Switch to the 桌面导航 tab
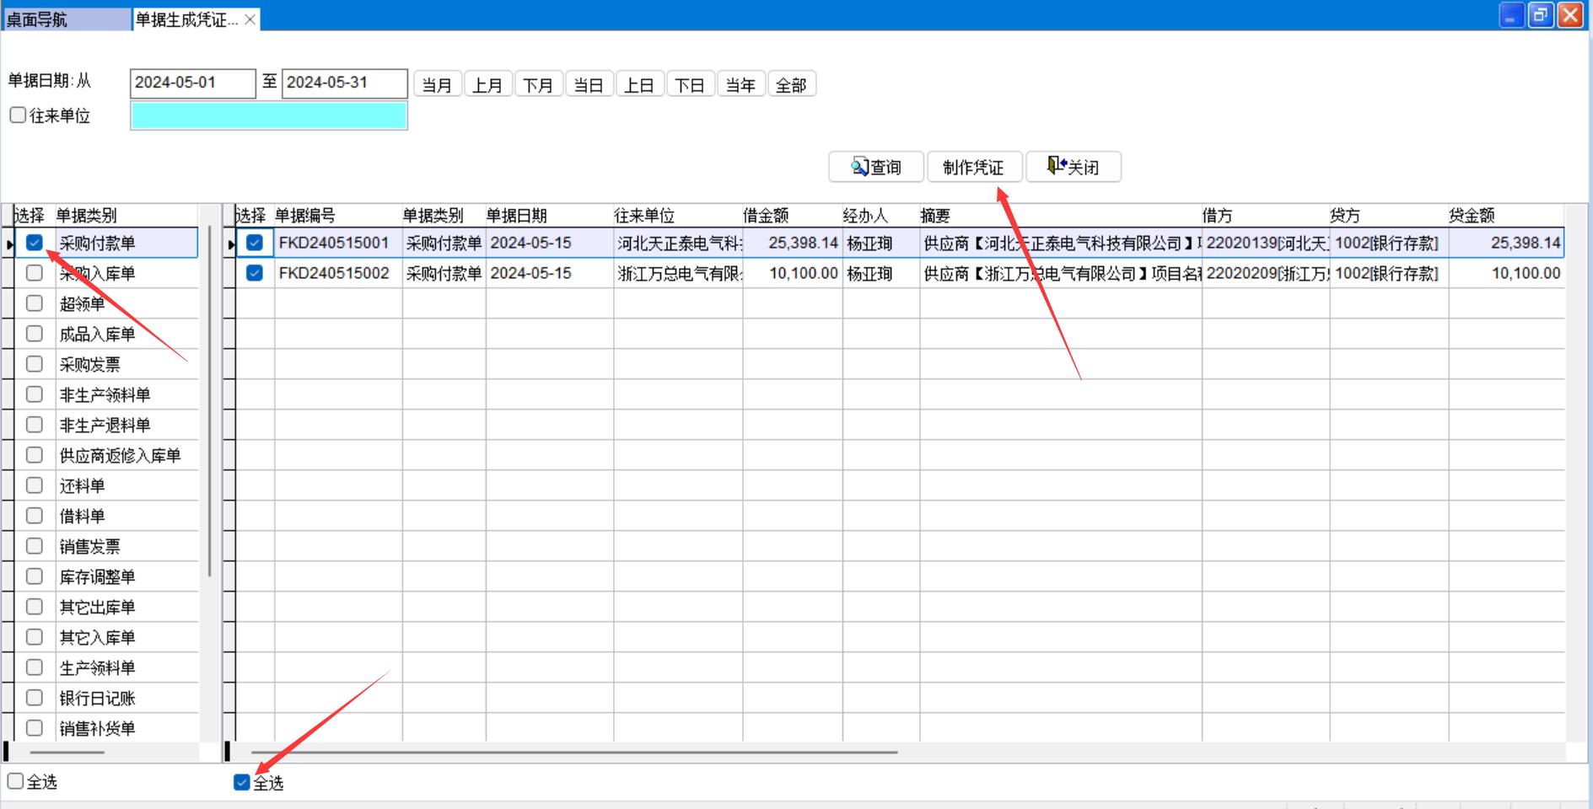Viewport: 1593px width, 809px height. tap(66, 19)
